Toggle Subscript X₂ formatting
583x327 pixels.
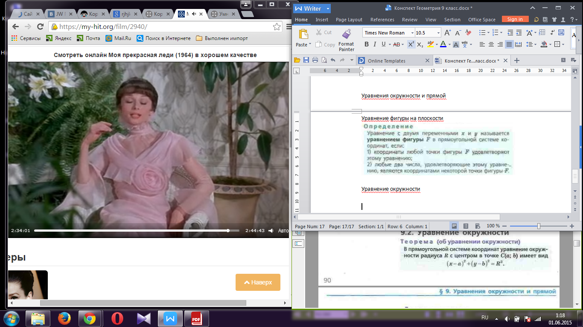tap(420, 44)
